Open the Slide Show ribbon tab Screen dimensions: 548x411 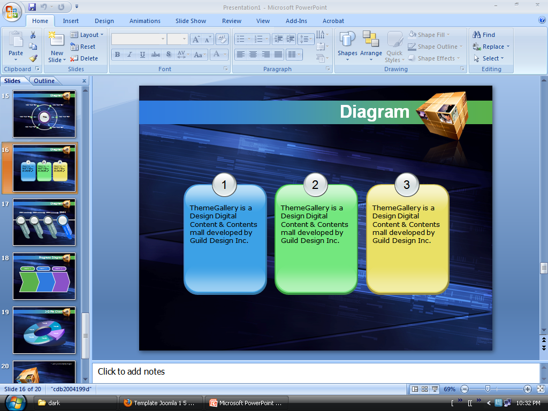pyautogui.click(x=191, y=21)
